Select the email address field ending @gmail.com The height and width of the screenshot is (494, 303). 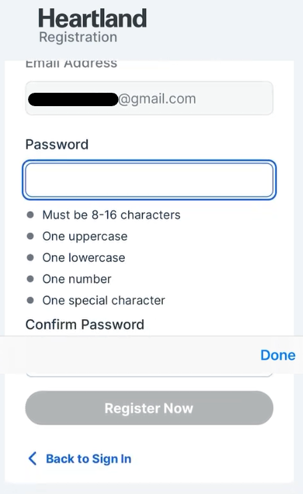coord(149,98)
